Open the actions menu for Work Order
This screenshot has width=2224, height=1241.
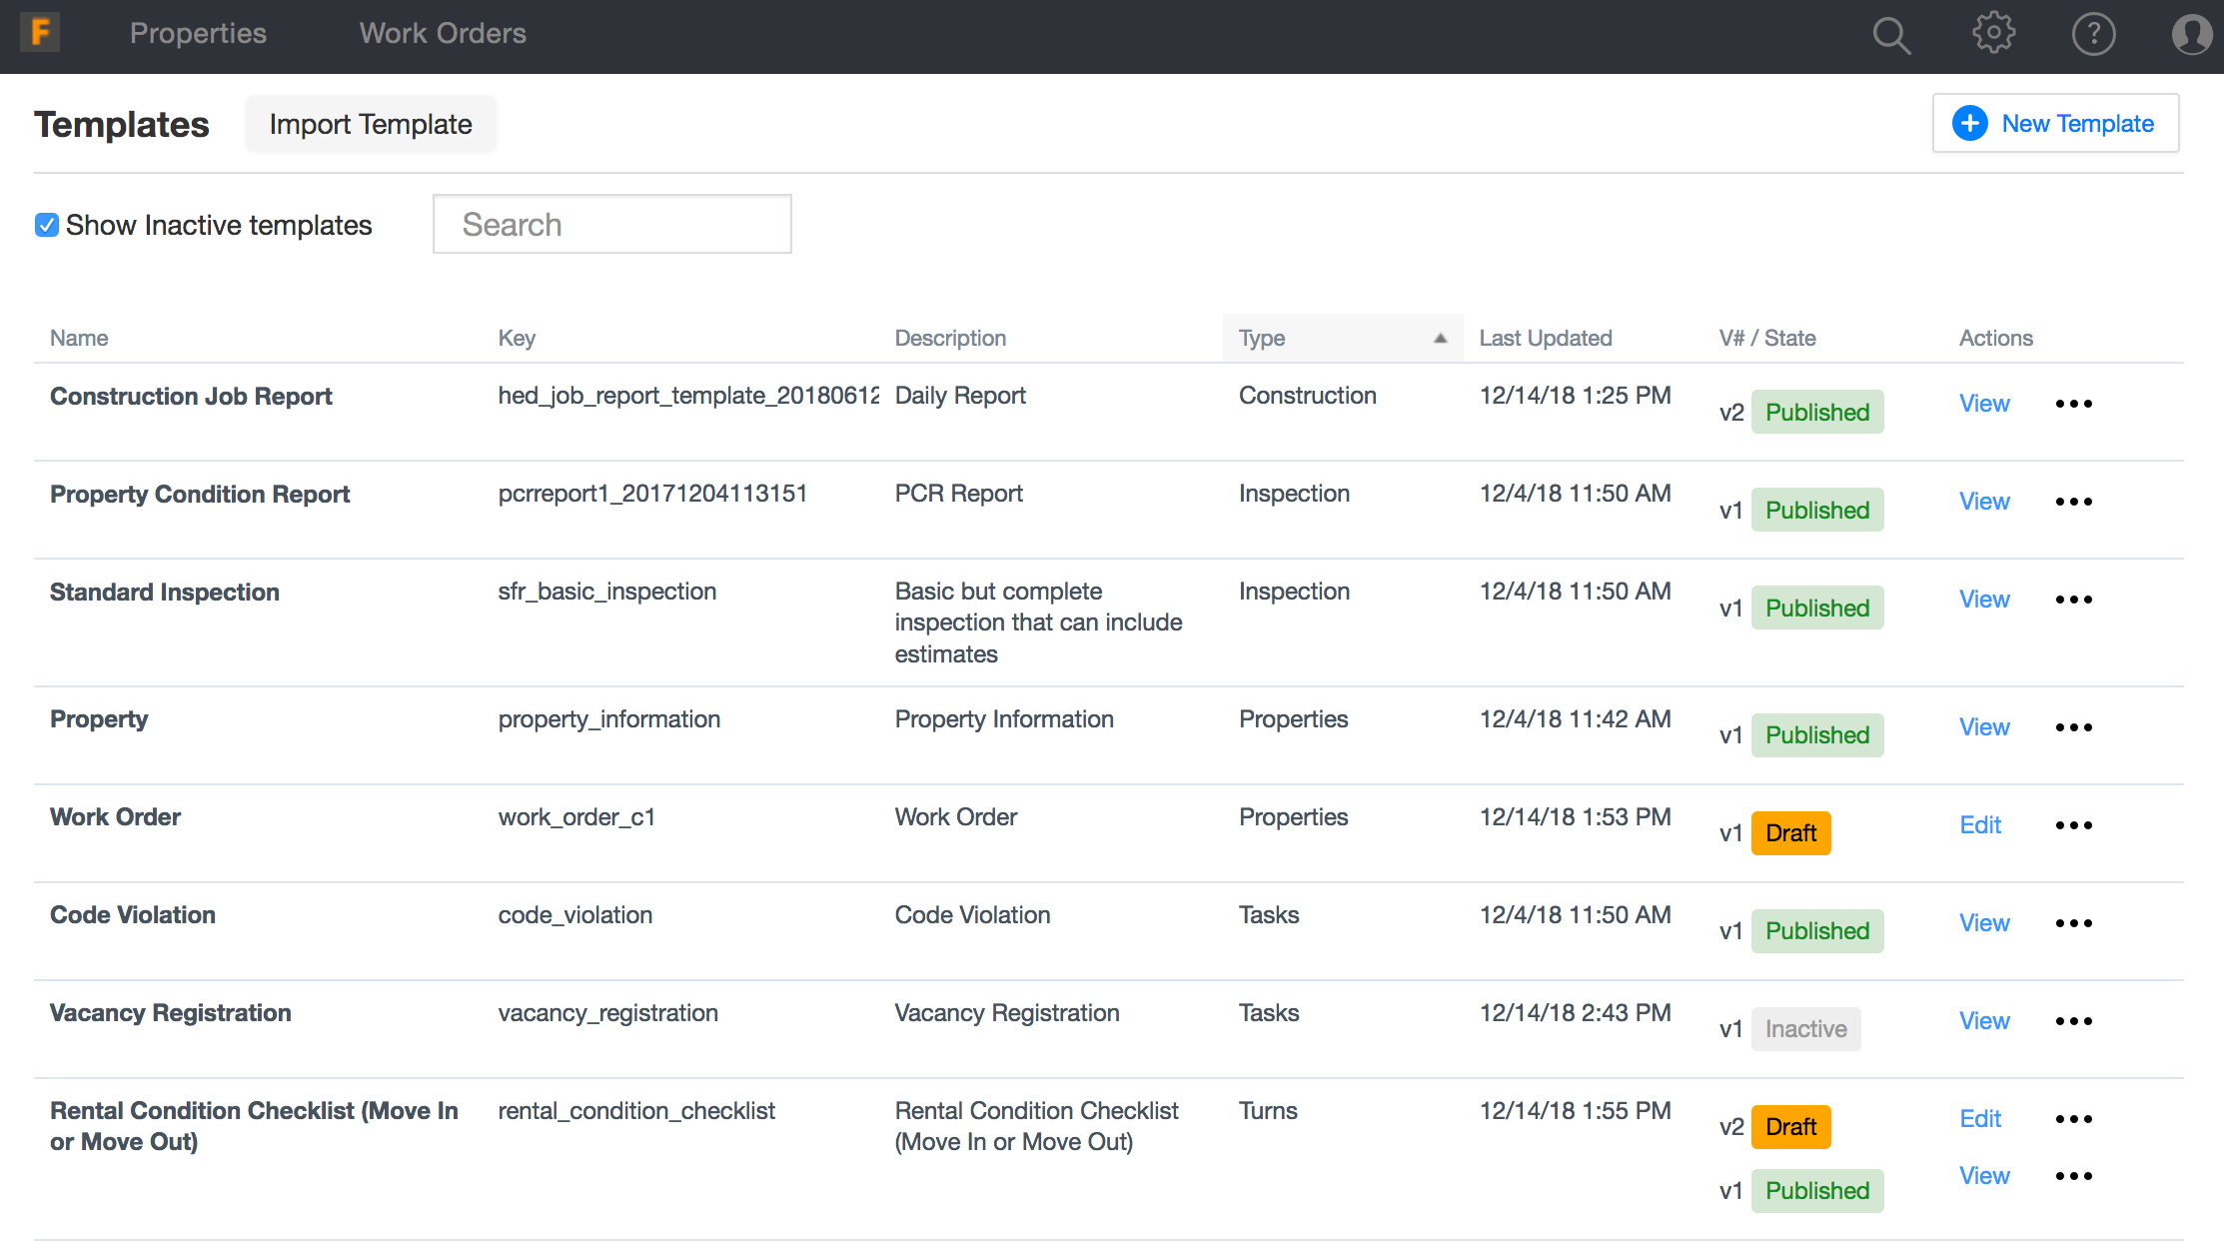[x=2073, y=825]
